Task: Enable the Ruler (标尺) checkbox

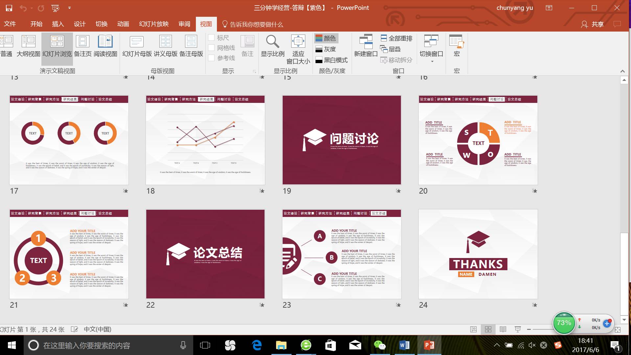Action: click(x=212, y=38)
